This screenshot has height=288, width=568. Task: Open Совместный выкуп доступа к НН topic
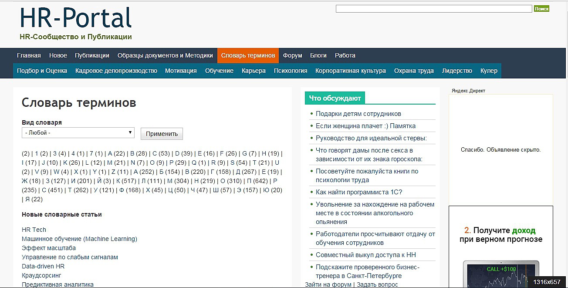point(366,255)
